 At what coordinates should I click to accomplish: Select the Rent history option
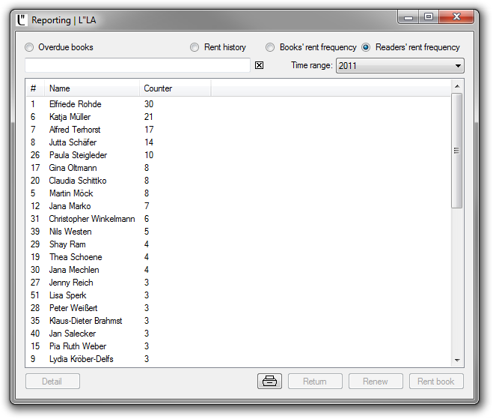pos(196,47)
